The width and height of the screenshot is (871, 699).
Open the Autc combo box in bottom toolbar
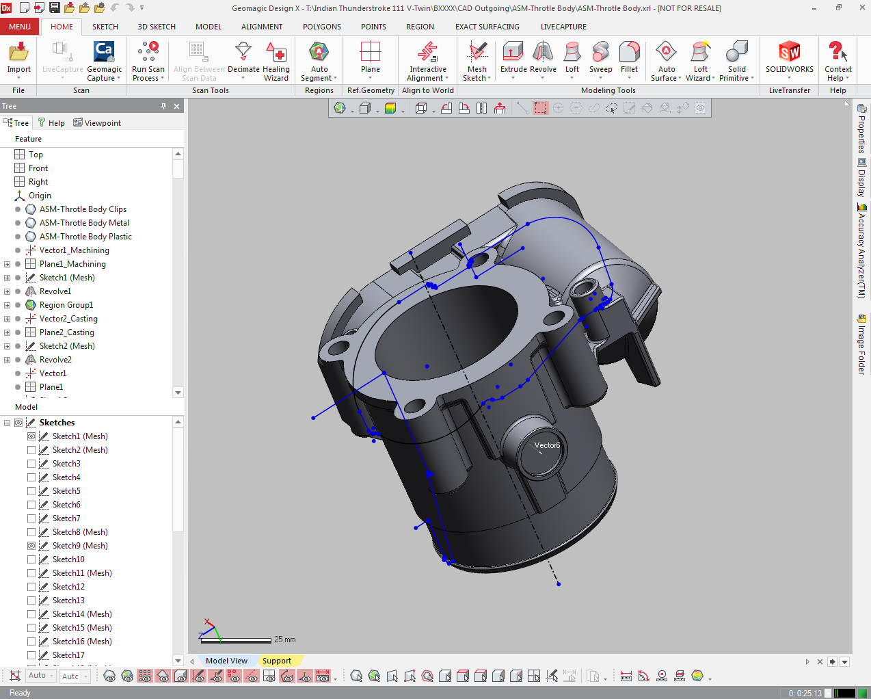click(75, 676)
